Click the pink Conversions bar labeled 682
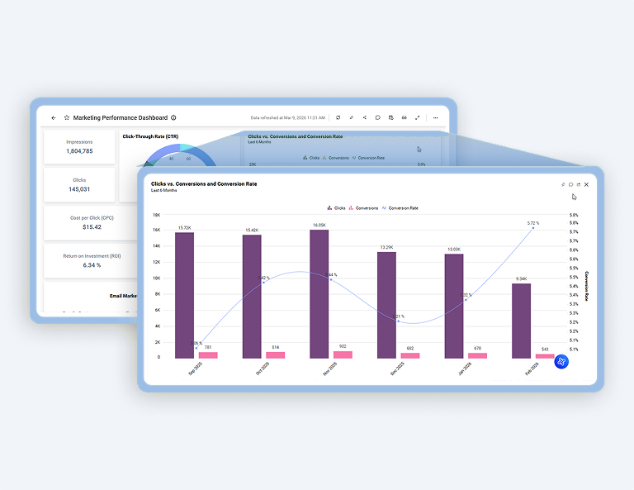The width and height of the screenshot is (634, 490). click(x=410, y=355)
